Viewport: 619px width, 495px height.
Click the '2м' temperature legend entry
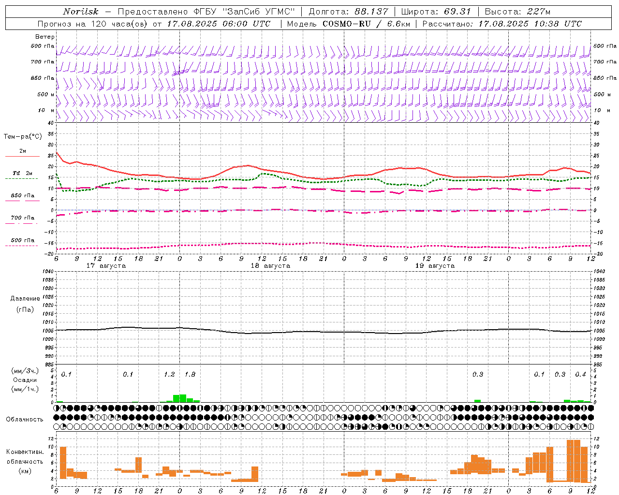click(x=23, y=151)
